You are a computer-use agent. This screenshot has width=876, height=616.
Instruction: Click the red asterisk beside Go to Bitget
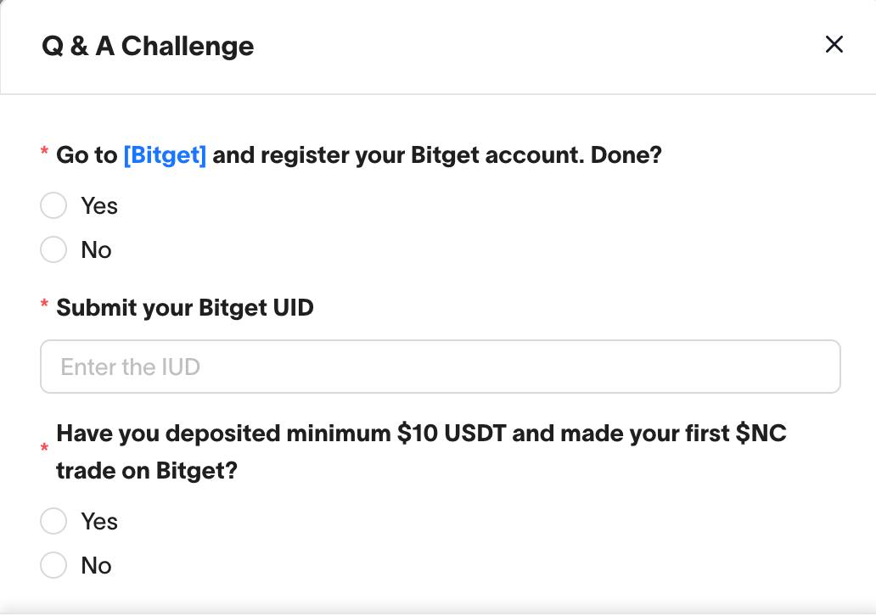pyautogui.click(x=45, y=151)
